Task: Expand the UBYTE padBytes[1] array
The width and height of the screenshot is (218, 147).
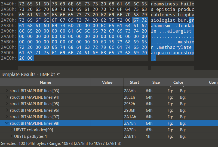Action: 11,136
